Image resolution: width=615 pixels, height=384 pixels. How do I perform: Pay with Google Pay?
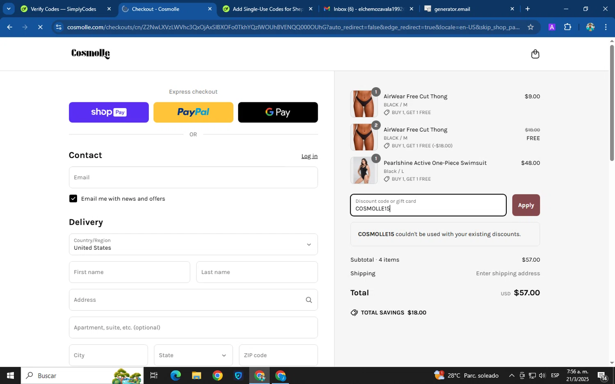[278, 112]
